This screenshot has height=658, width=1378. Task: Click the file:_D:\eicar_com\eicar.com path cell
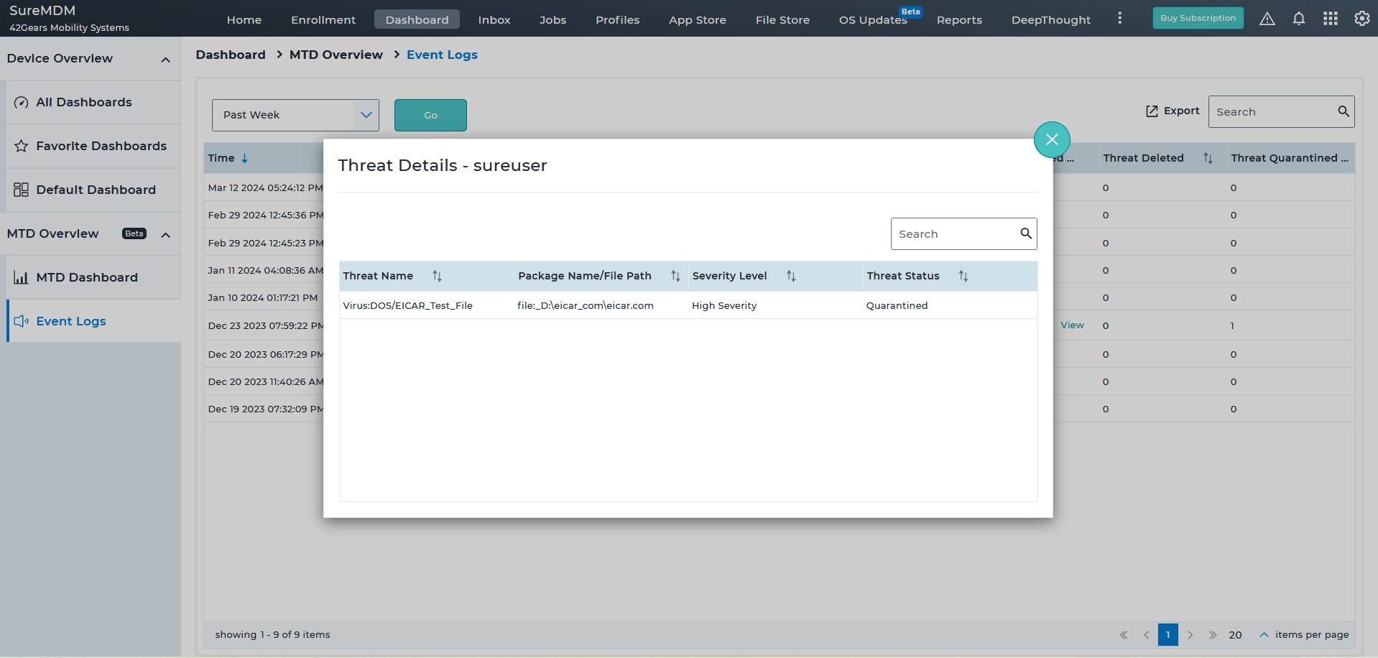pos(586,305)
